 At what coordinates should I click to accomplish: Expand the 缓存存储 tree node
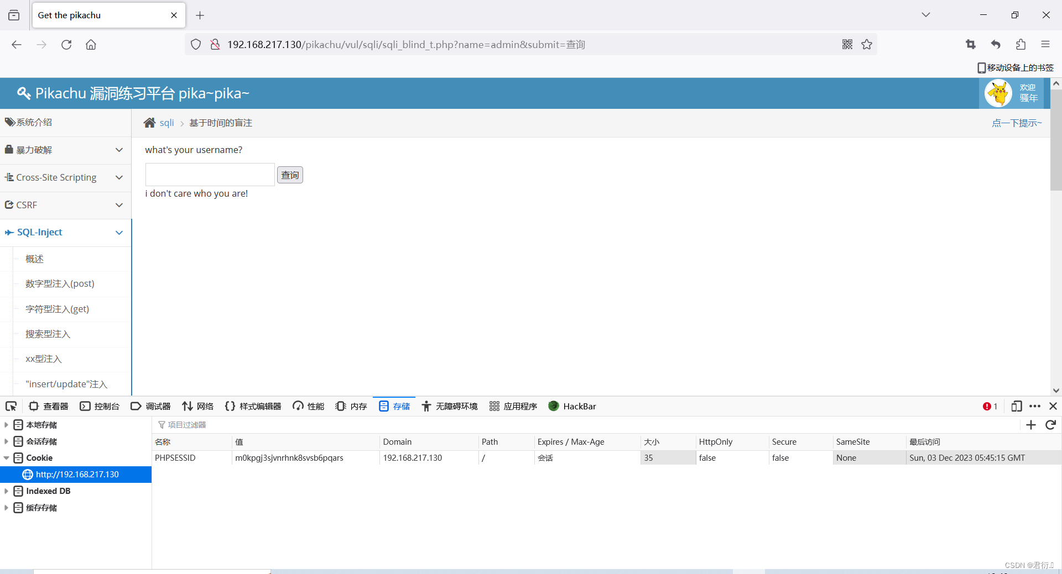click(x=6, y=508)
